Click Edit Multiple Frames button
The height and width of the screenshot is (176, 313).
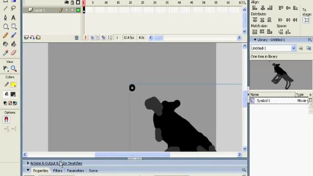pyautogui.click(x=103, y=38)
